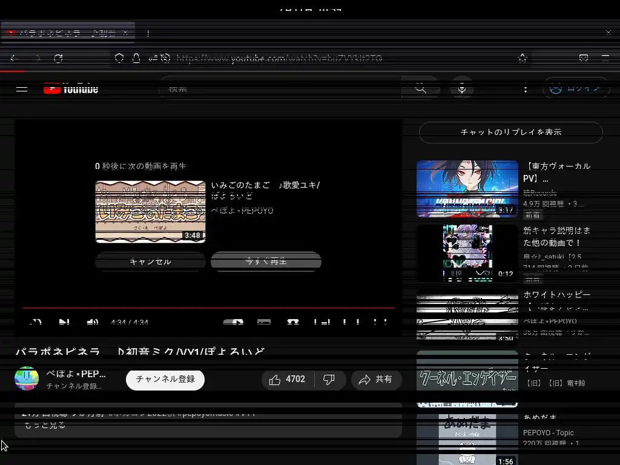Open 東方ヴォーカルPV sidebar thumbnail
Image resolution: width=620 pixels, height=465 pixels.
(x=467, y=189)
